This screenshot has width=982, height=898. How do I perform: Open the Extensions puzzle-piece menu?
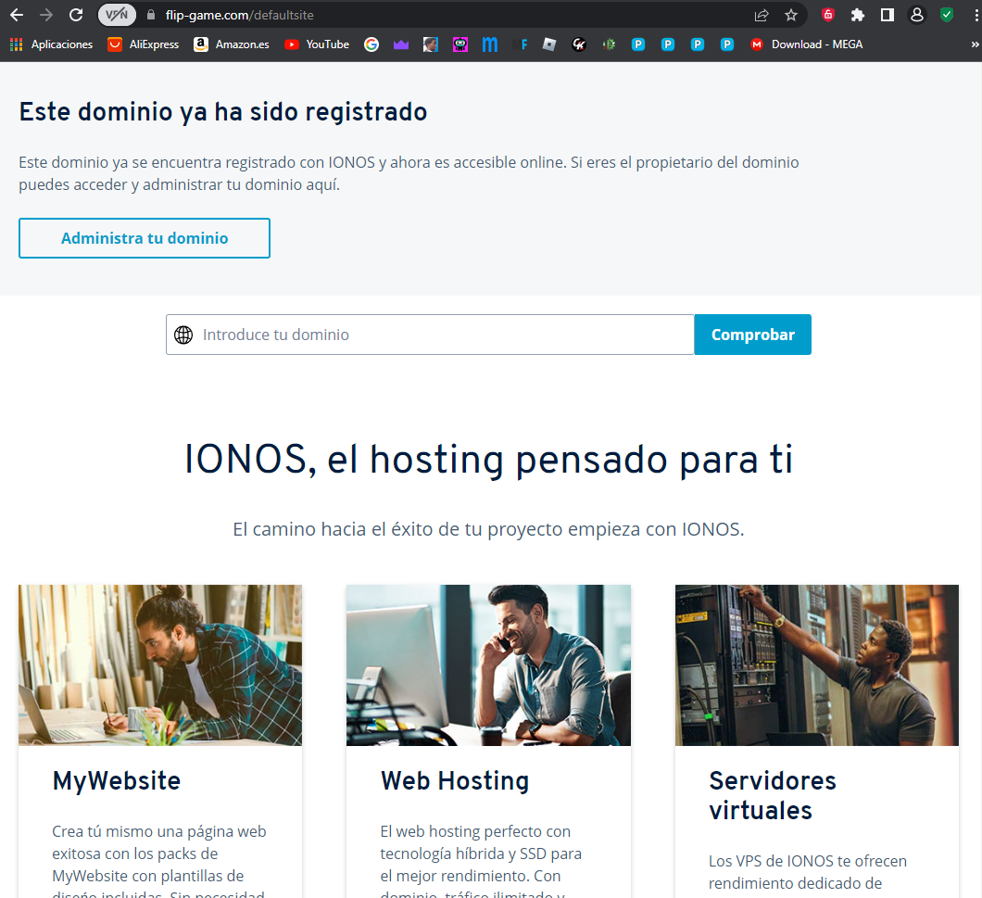(x=857, y=15)
